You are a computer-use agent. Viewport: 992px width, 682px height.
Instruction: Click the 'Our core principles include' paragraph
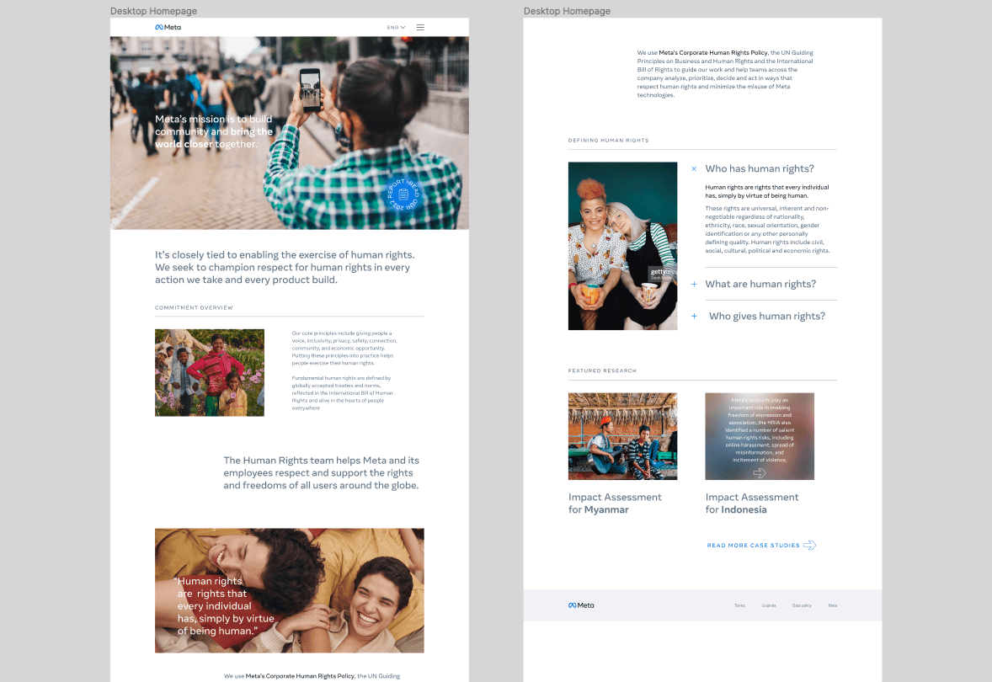[344, 348]
